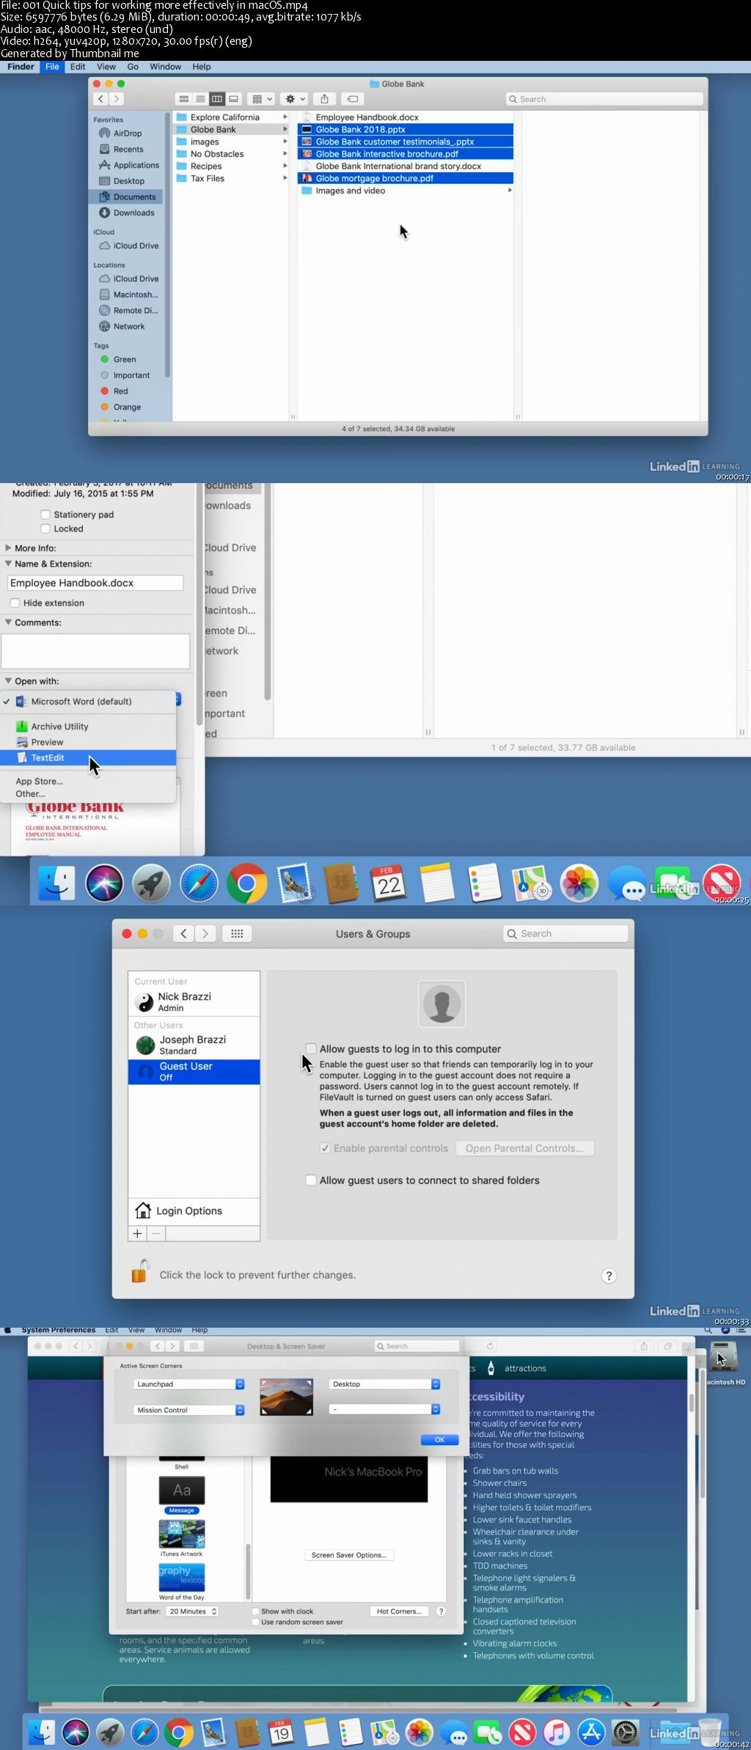Click the help button beside Hot Corners
The height and width of the screenshot is (1750, 751).
pos(441,1611)
